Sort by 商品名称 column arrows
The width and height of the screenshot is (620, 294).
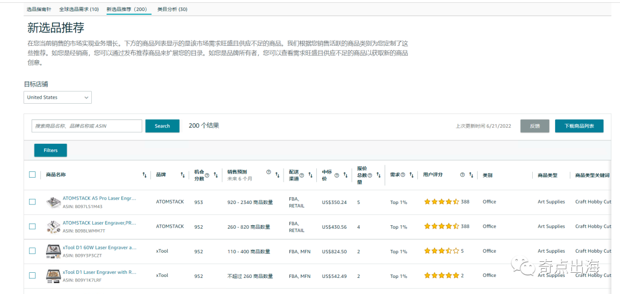click(x=144, y=175)
